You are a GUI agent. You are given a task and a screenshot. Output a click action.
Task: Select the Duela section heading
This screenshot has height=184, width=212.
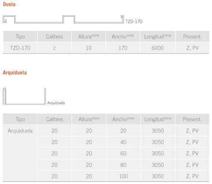pos(9,4)
